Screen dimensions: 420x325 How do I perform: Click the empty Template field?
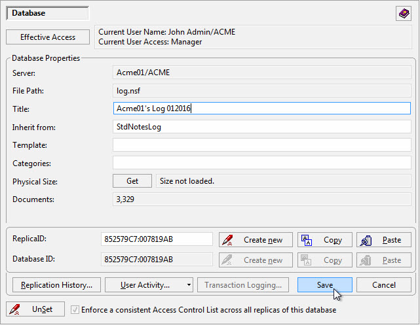261,145
